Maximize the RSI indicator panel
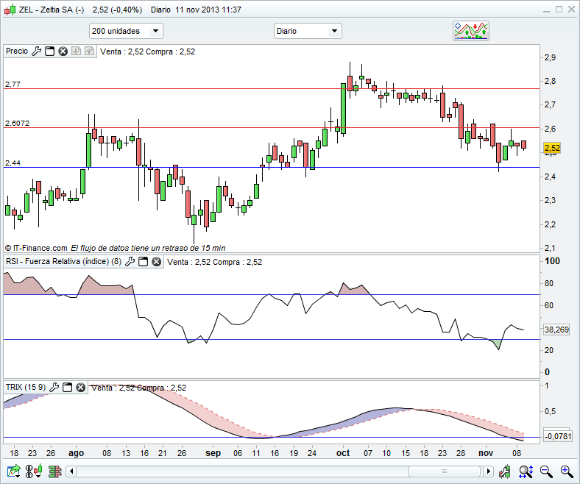 tap(144, 262)
